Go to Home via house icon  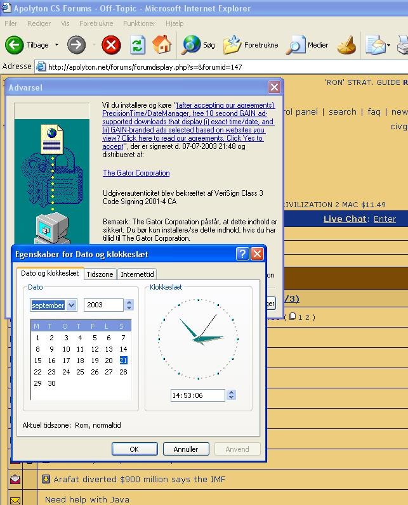(x=162, y=45)
